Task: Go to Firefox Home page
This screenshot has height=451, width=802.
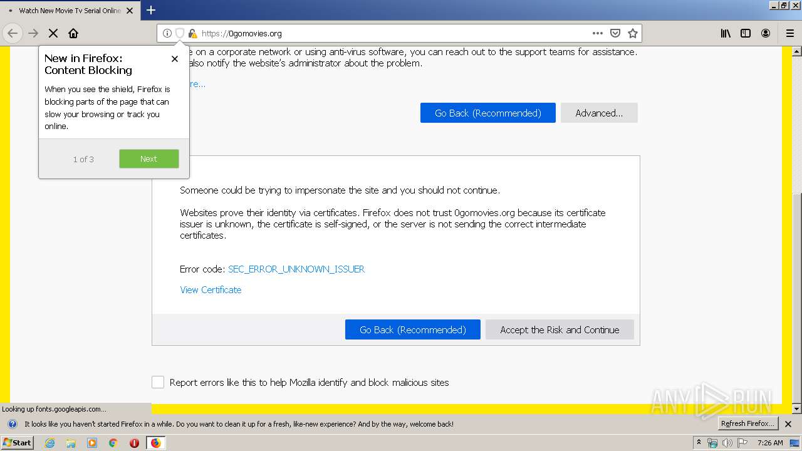Action: click(73, 33)
